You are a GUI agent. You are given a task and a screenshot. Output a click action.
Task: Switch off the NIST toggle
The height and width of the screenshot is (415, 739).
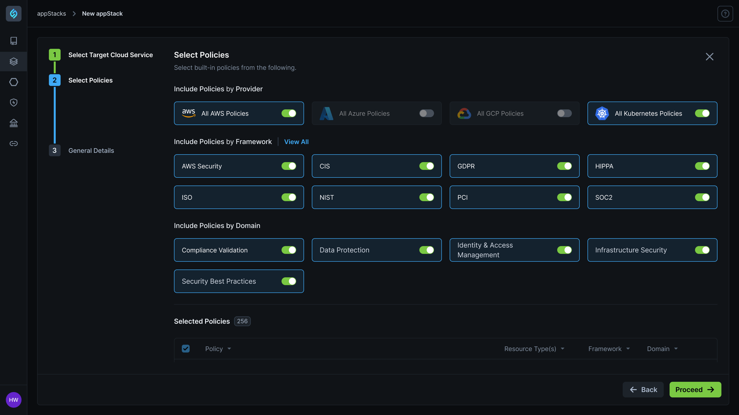pos(426,197)
